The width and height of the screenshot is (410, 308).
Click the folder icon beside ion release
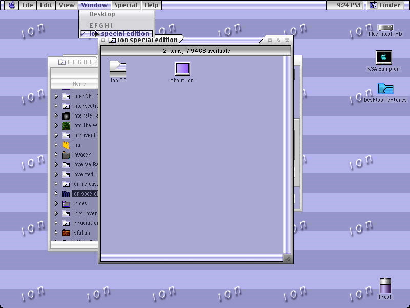pyautogui.click(x=66, y=184)
